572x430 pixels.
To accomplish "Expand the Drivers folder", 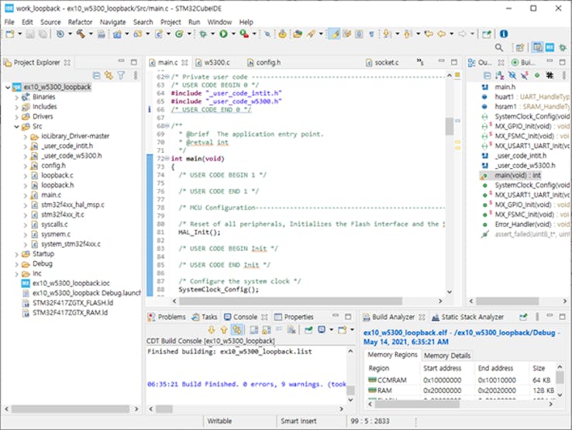I will pos(17,116).
